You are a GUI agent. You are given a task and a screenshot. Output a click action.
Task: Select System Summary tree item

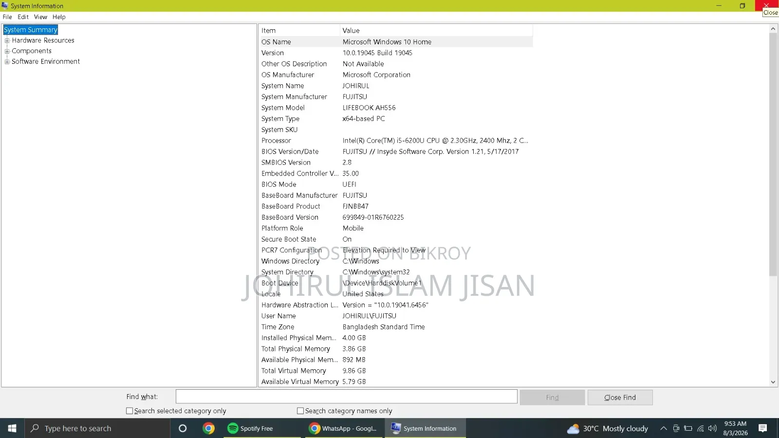31,30
